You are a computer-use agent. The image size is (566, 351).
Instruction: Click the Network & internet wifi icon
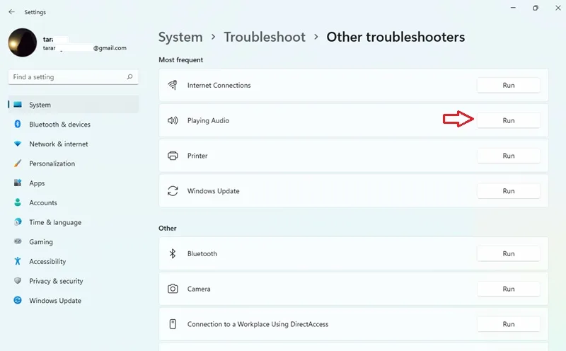point(17,144)
